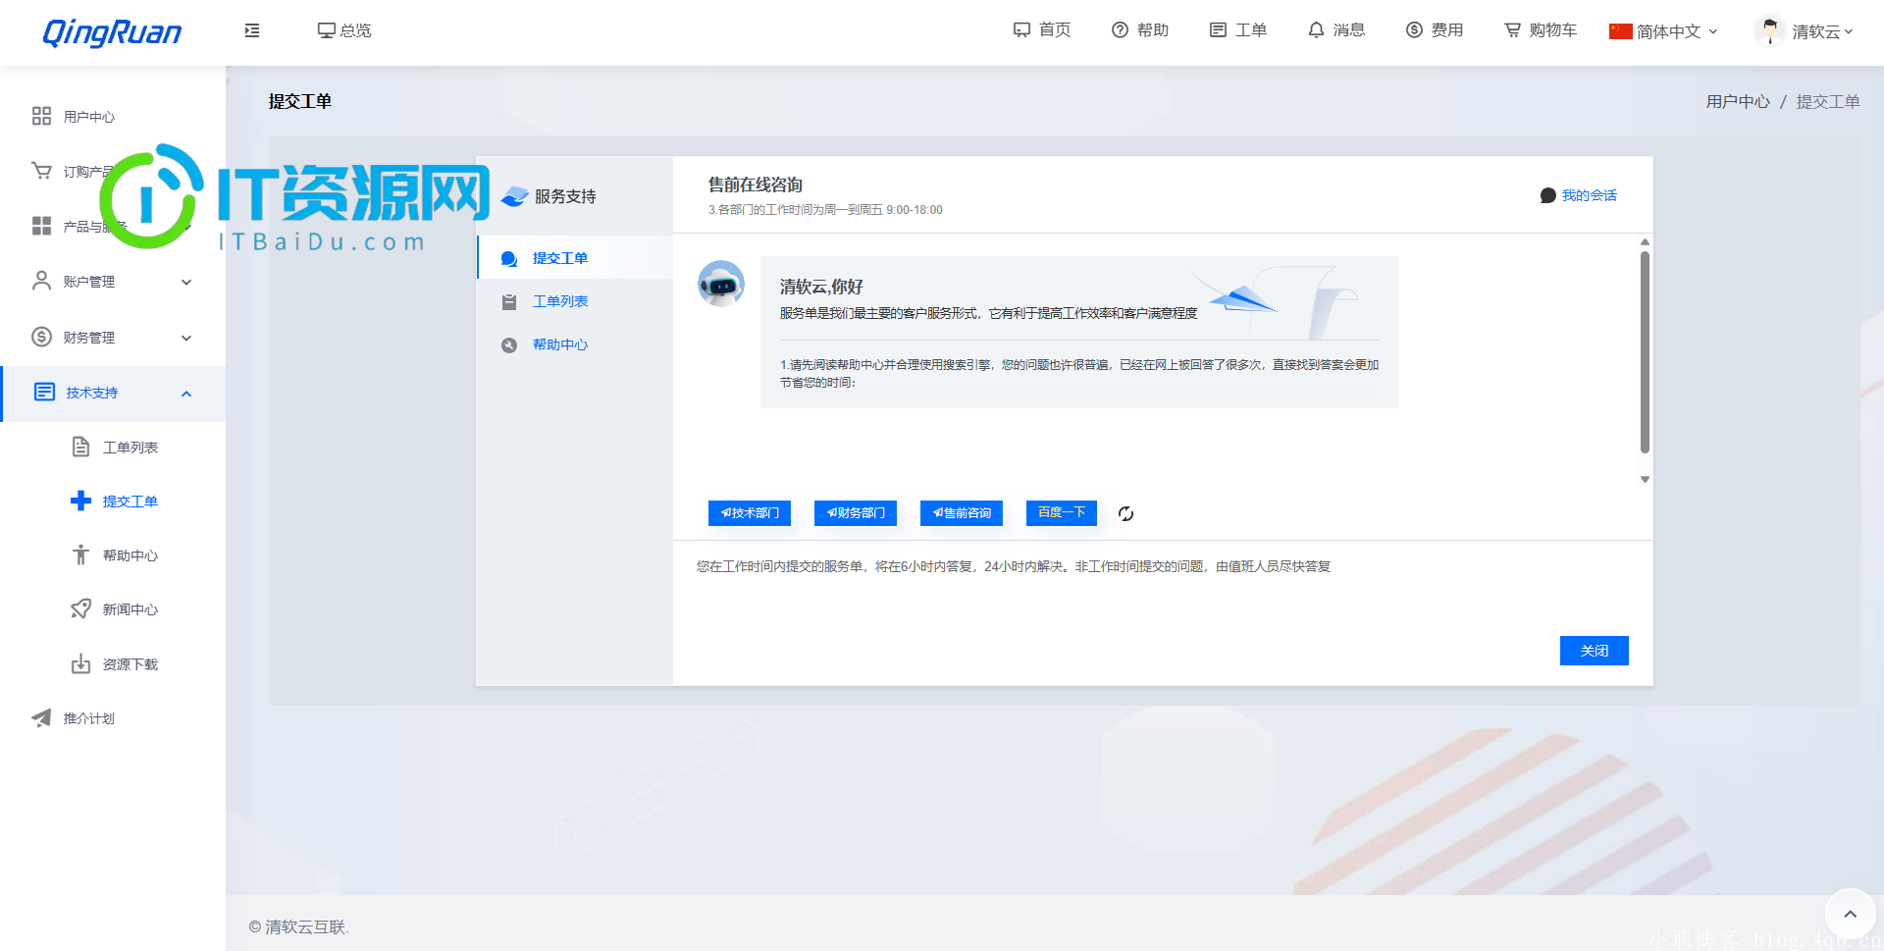Screen dimensions: 1884x951
Task: Click the 服务支持 bird logo icon
Action: point(514,196)
